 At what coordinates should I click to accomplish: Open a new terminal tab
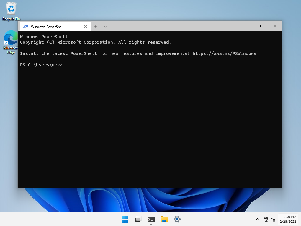pos(96,27)
